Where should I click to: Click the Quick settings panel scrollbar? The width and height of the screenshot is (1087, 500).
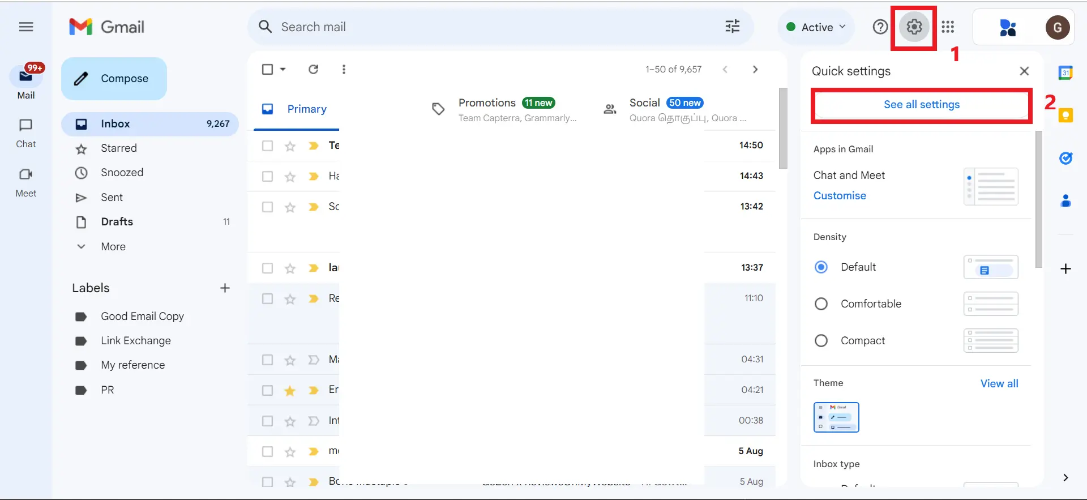point(1039,199)
